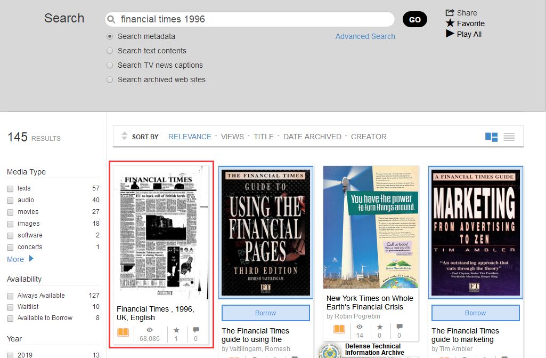Borrow The Financial Times guide to using
Viewport: 546px width, 358px height.
266,313
